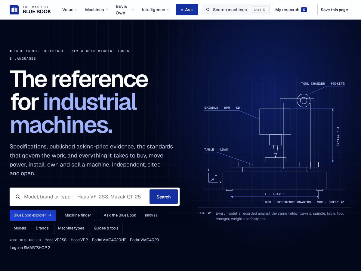Click the '8 LANGUAGES' text

23,59
